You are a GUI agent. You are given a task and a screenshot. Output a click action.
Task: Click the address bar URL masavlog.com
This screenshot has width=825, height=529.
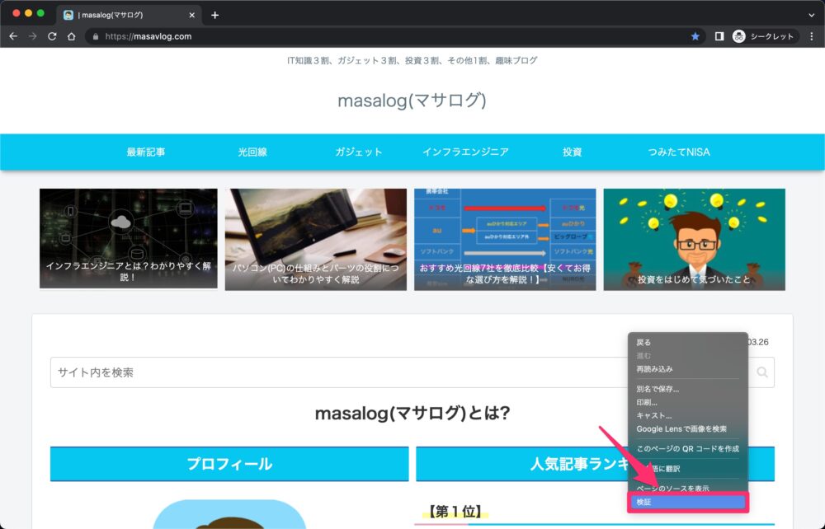(x=148, y=36)
